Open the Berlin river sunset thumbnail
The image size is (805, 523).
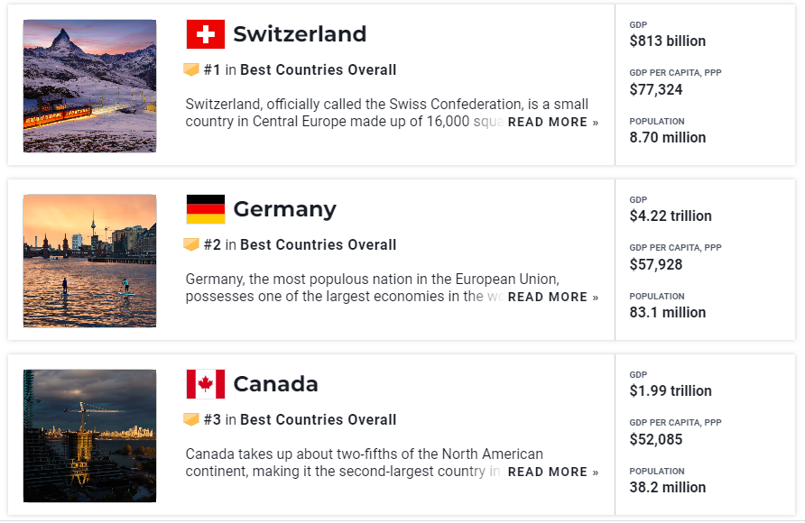coord(90,261)
